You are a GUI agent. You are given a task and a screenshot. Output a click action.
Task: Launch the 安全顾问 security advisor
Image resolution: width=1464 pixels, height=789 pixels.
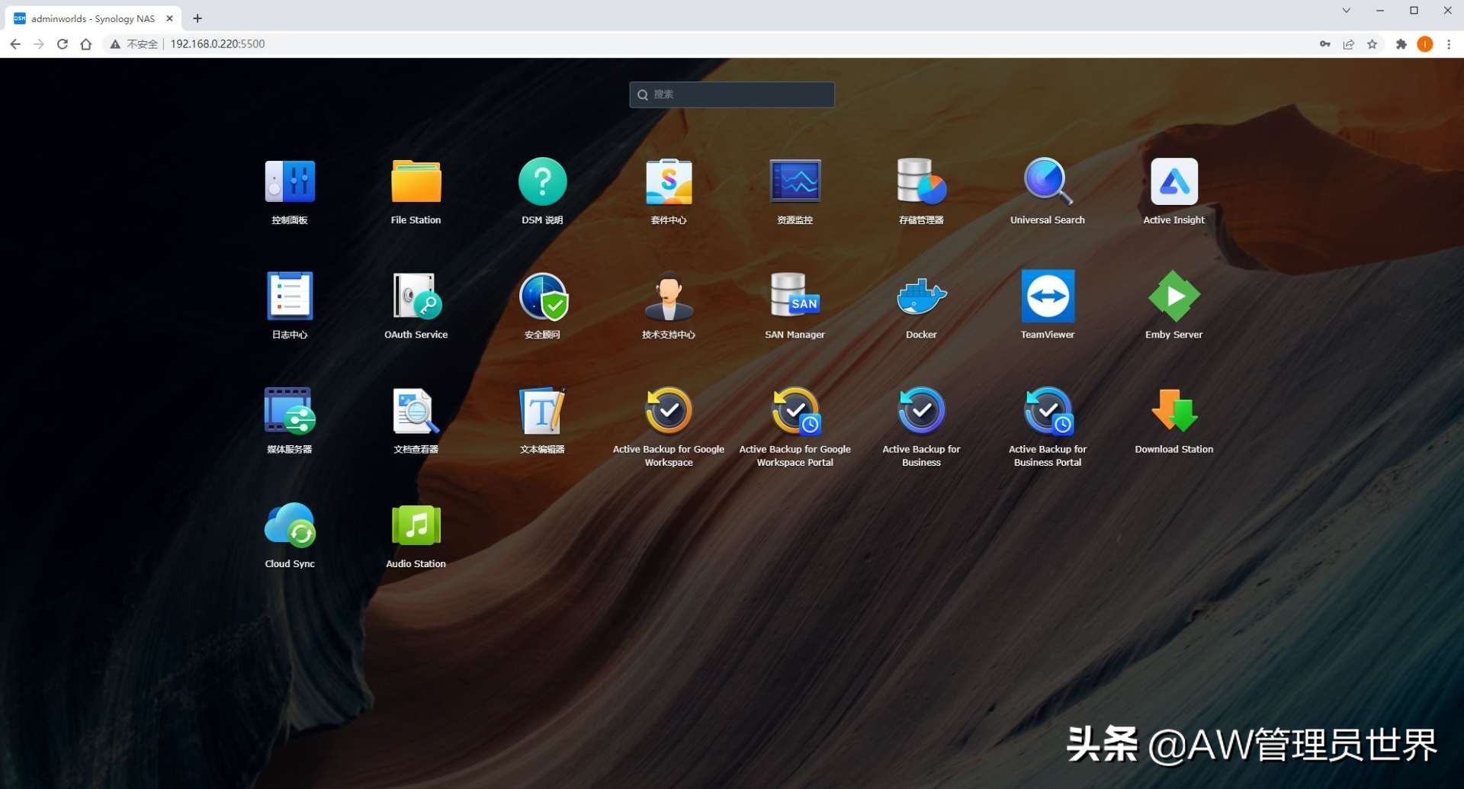(542, 297)
